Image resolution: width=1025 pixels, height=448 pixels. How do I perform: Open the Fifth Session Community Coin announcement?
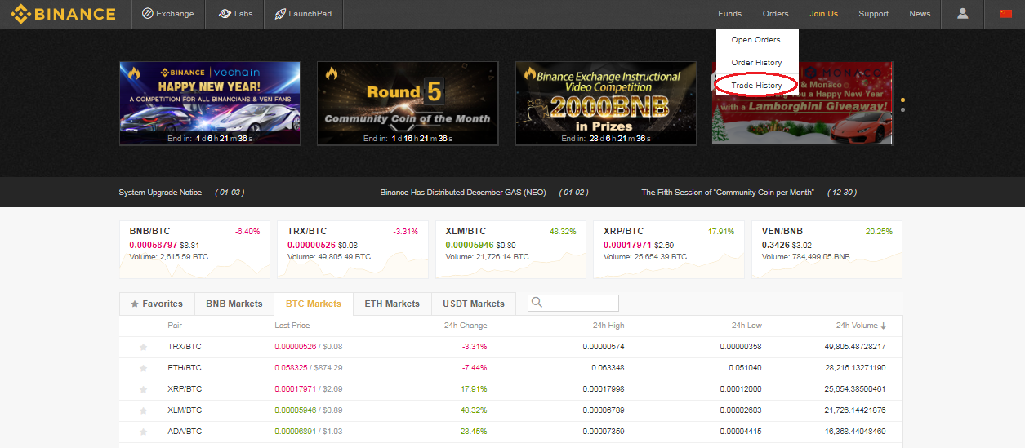point(749,193)
